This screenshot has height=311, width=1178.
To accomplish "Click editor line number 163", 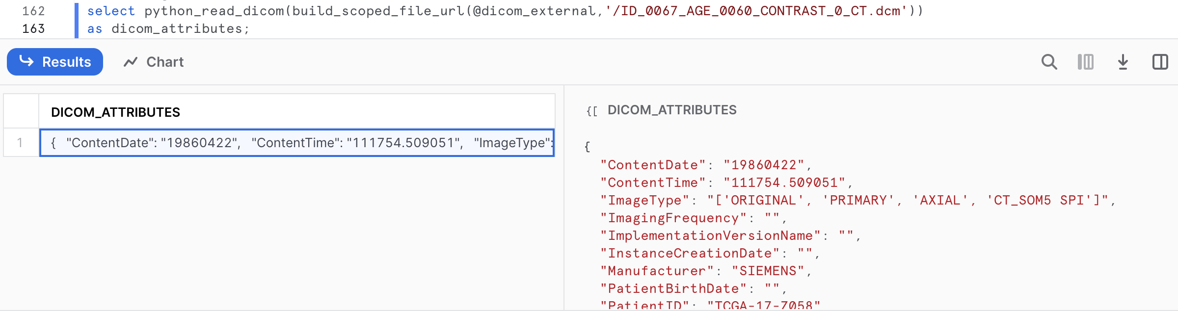I will pos(33,28).
